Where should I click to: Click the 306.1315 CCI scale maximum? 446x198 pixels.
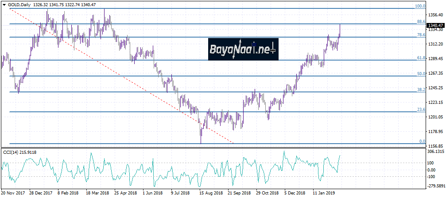(x=436, y=152)
